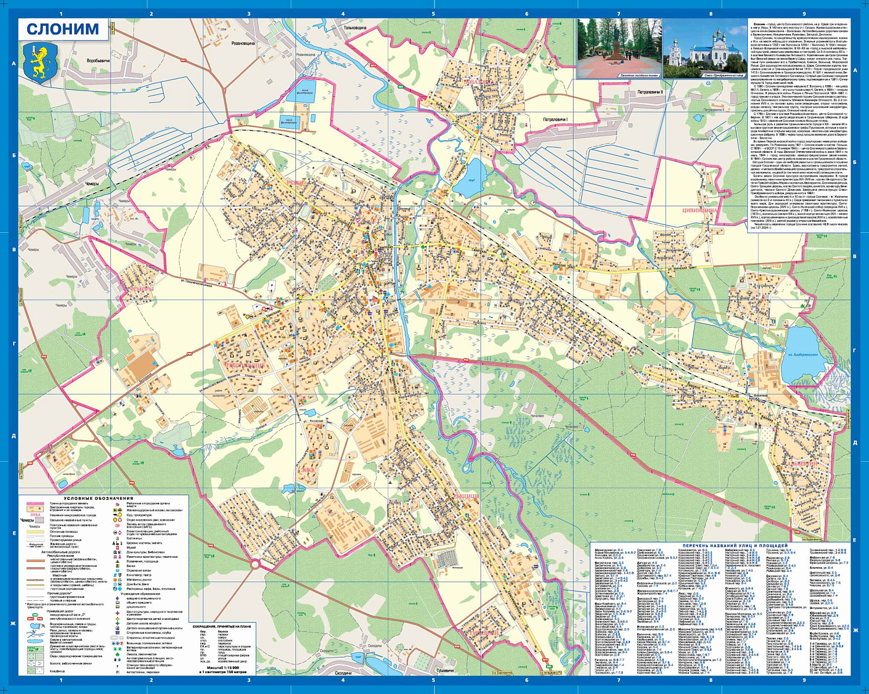Click the map scale text Масштаб 1:15 000
The height and width of the screenshot is (694, 869).
(222, 668)
